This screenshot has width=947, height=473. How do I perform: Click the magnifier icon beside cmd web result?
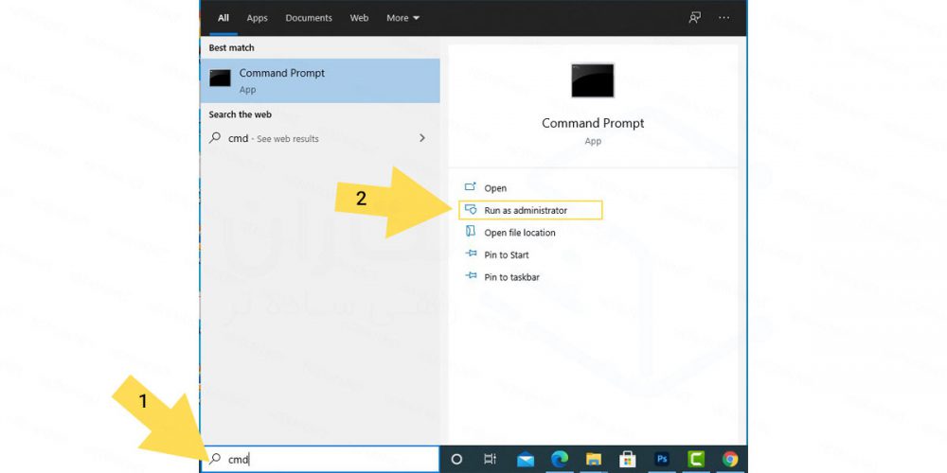[x=214, y=137]
